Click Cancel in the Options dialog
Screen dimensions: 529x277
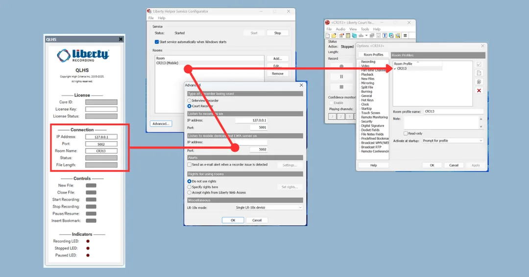point(454,165)
